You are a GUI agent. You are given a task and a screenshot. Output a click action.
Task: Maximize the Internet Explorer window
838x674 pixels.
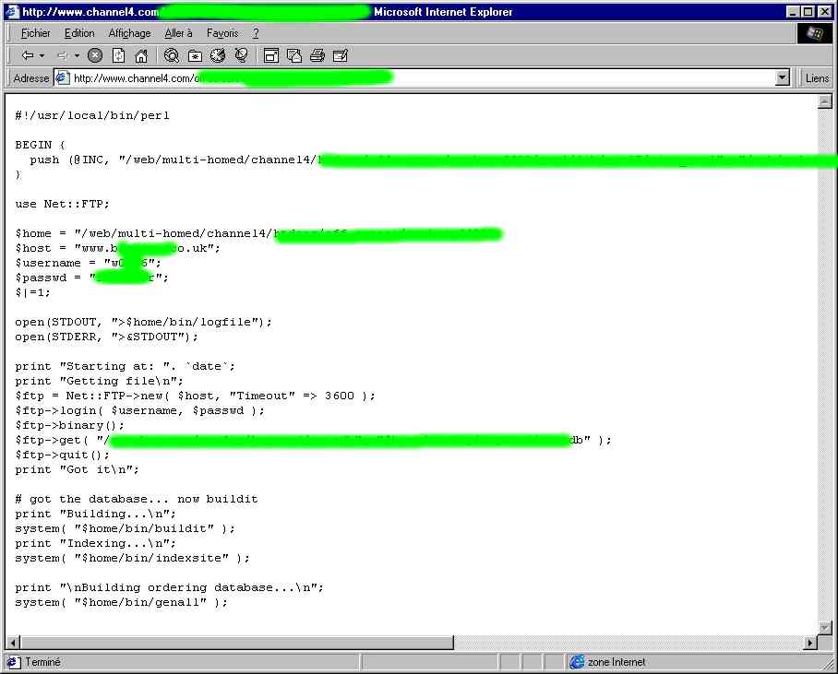[x=808, y=11]
